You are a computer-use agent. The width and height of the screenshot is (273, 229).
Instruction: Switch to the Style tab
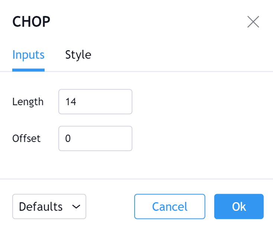[x=78, y=55]
